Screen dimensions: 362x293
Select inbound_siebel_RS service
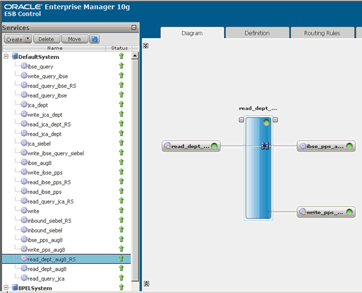[x=49, y=221]
